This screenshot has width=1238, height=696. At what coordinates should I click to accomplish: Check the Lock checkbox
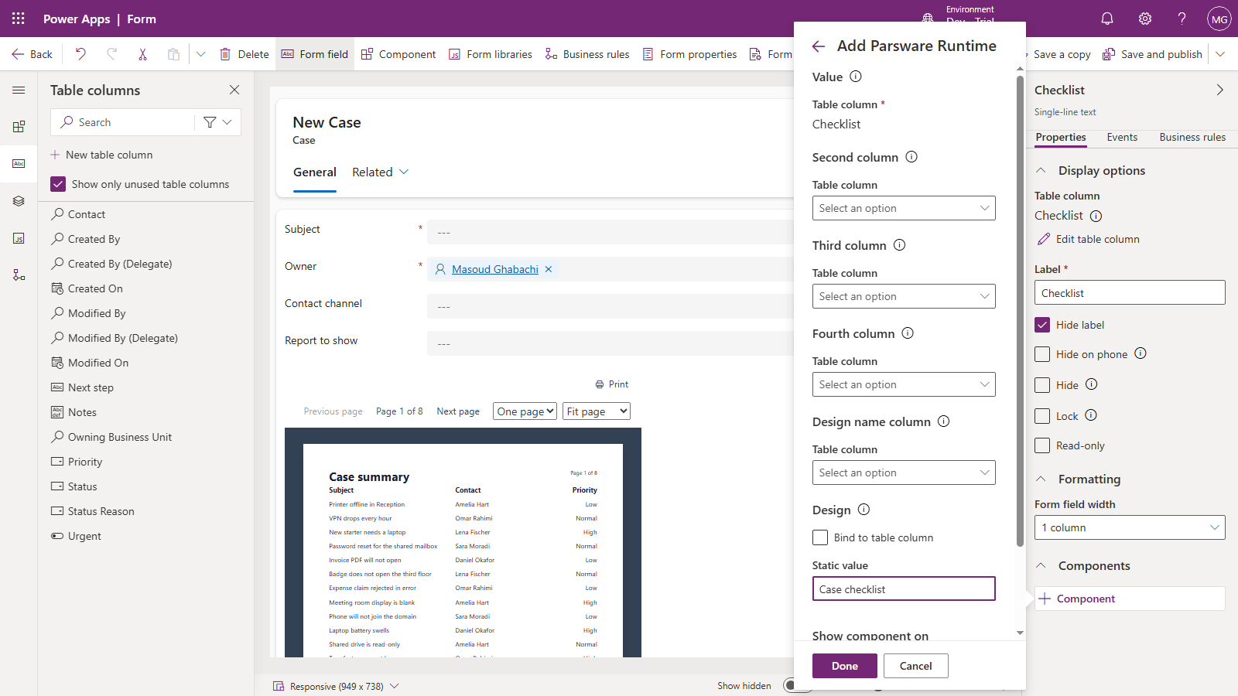pyautogui.click(x=1042, y=416)
